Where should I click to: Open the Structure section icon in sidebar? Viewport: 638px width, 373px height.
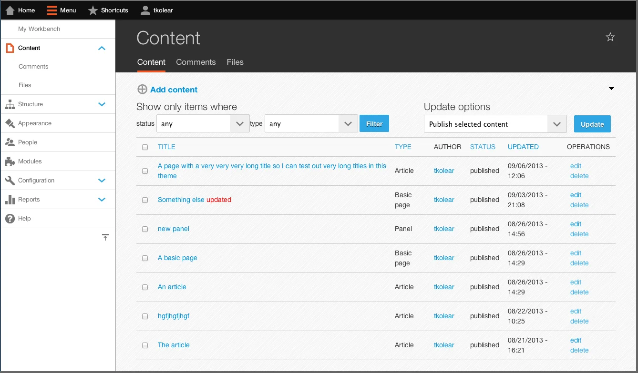[x=10, y=104]
